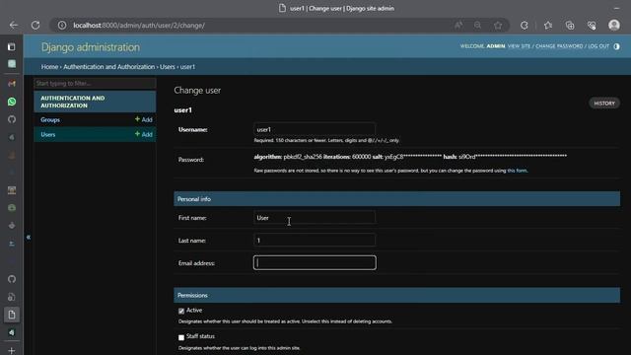
Task: Toggle the Django admin theme icon
Action: (x=616, y=46)
